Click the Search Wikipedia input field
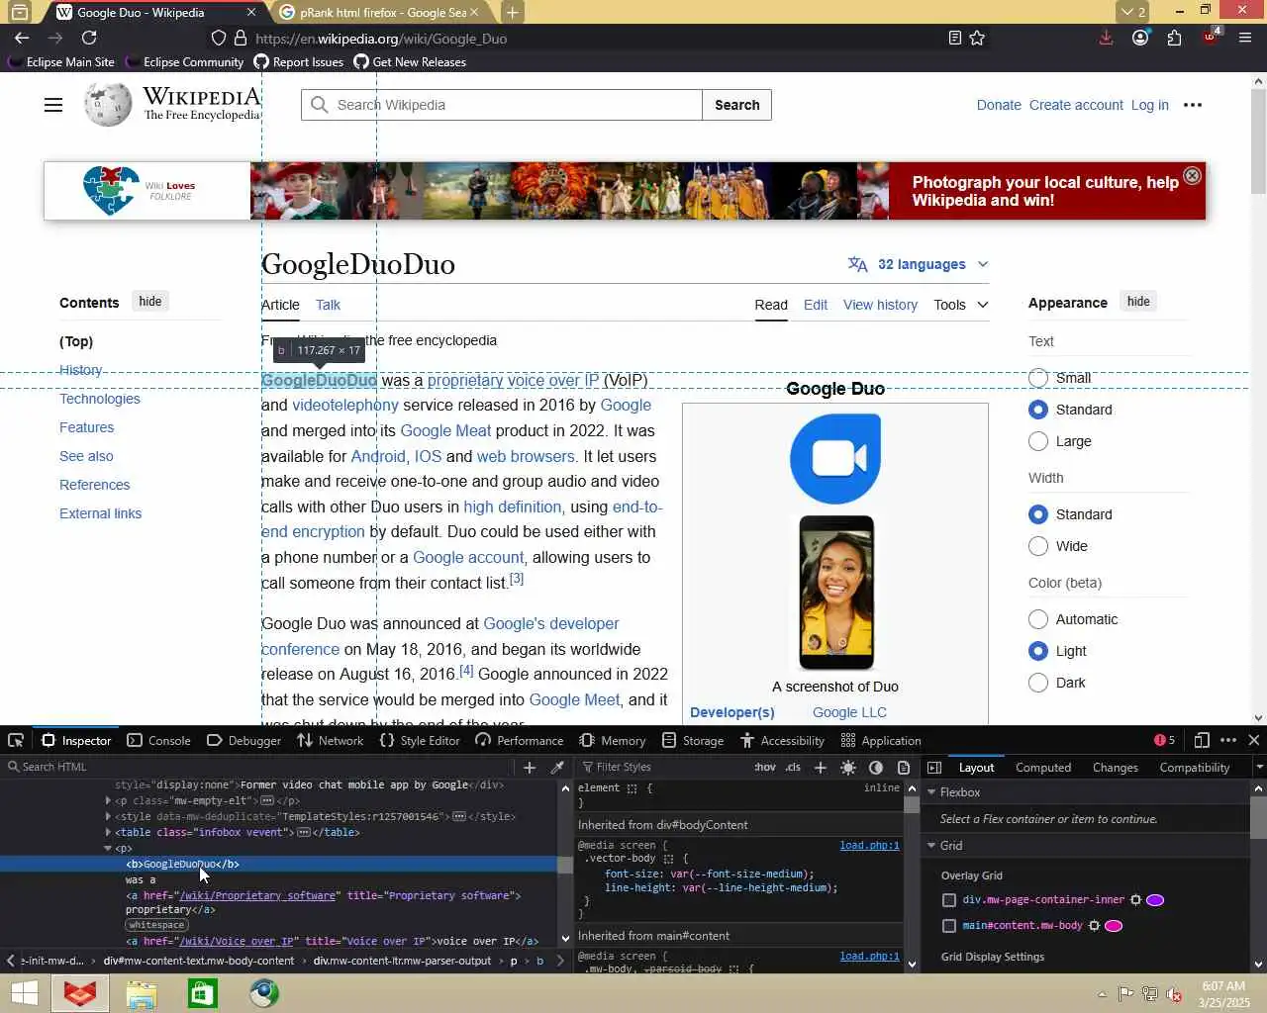The height and width of the screenshot is (1013, 1267). [x=502, y=105]
